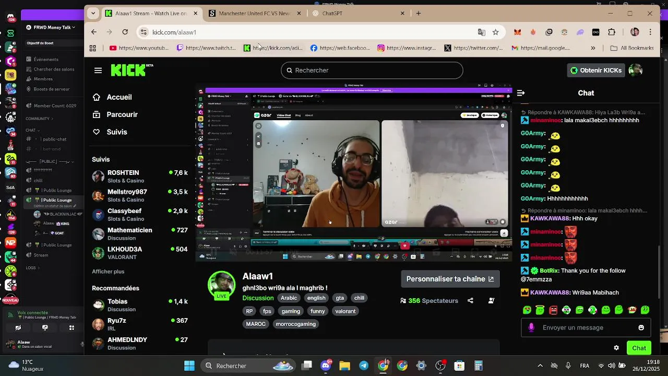Screen dimensions: 668x376
Task: Send message with Chat button
Action: [639, 348]
